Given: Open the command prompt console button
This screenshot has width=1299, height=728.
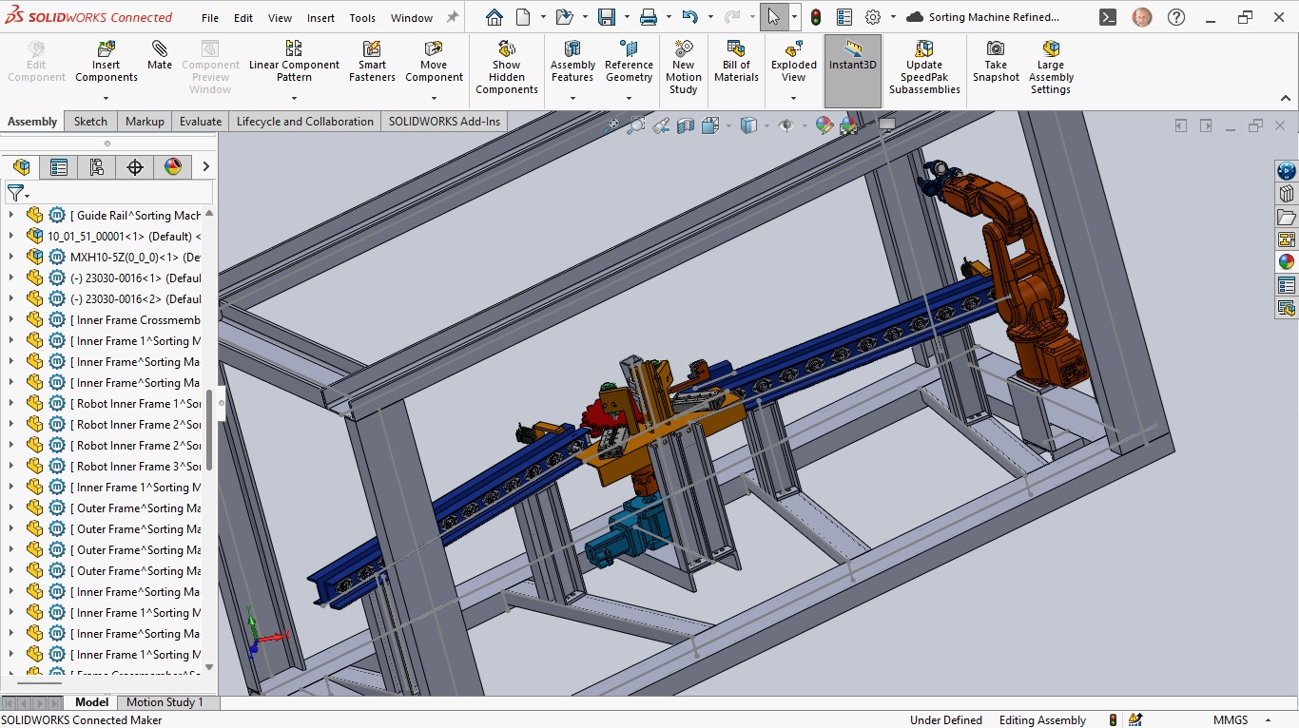Looking at the screenshot, I should click(1107, 17).
